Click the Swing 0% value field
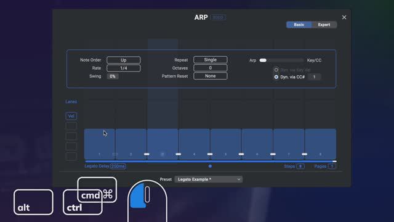Image resolution: width=394 pixels, height=222 pixels. click(113, 76)
